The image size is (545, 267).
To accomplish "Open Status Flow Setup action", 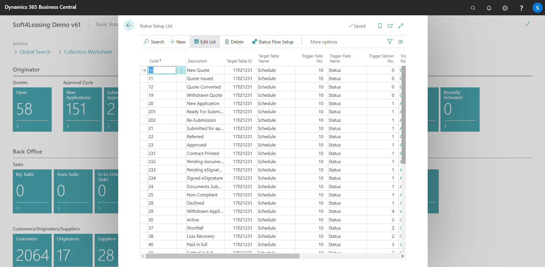I will point(273,42).
